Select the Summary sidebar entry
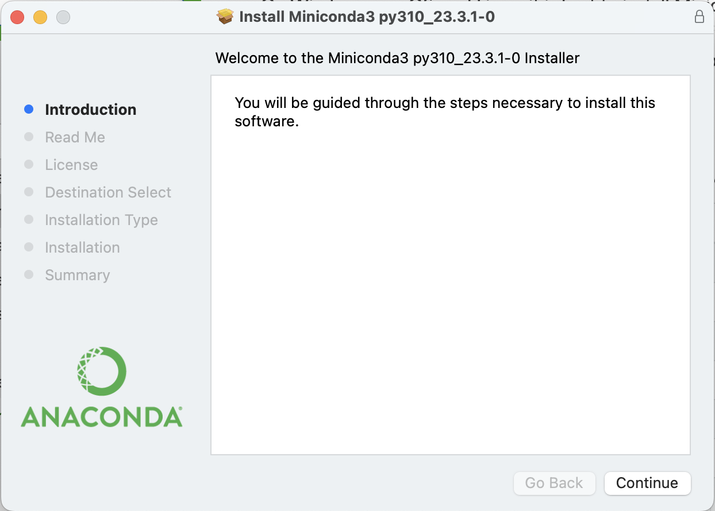This screenshot has height=511, width=715. tap(77, 274)
